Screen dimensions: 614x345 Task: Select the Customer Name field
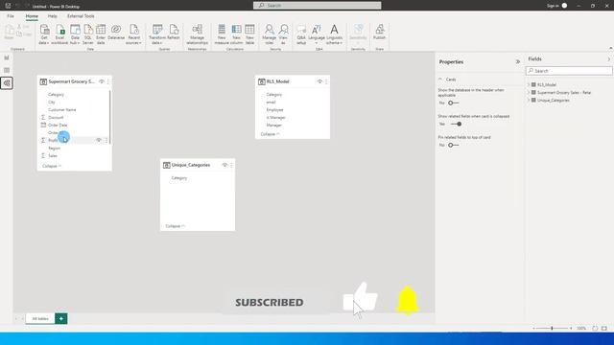(61, 110)
